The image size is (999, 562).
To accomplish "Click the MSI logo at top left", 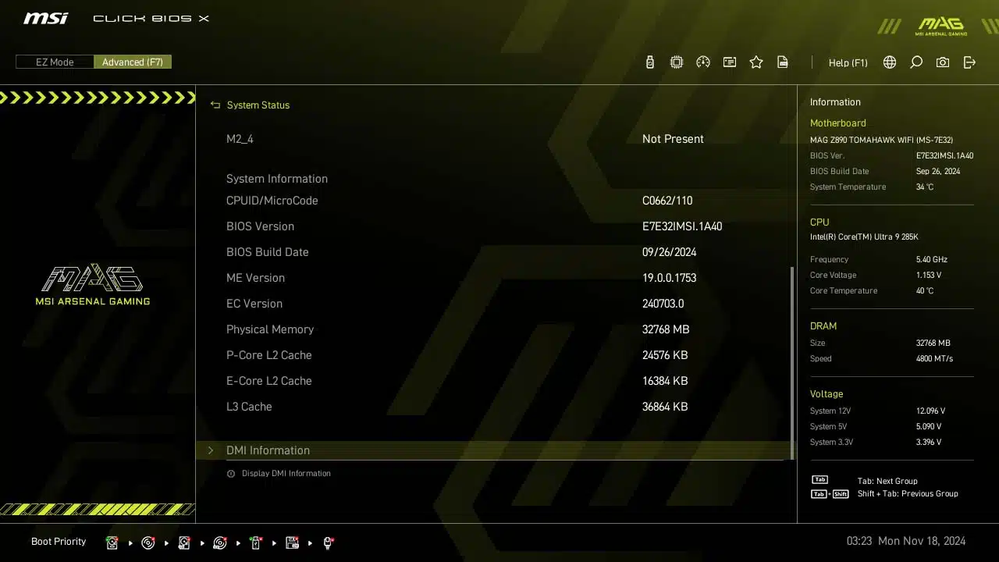I will (45, 18).
